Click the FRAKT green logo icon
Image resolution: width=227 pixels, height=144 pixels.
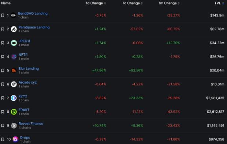14,112
